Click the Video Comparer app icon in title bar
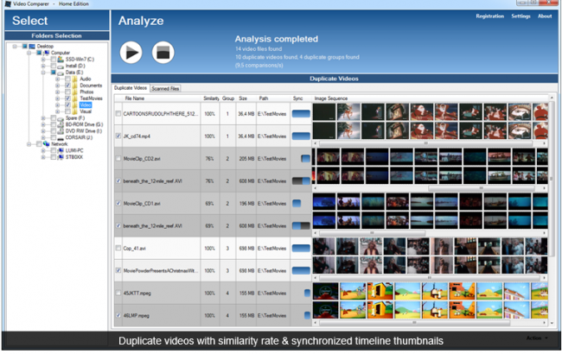This screenshot has width=562, height=354. pyautogui.click(x=8, y=4)
